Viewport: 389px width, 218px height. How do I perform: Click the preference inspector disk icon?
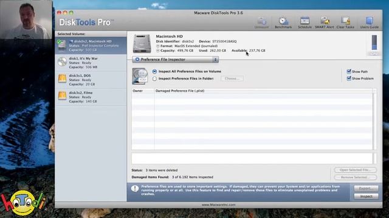pyautogui.click(x=140, y=76)
